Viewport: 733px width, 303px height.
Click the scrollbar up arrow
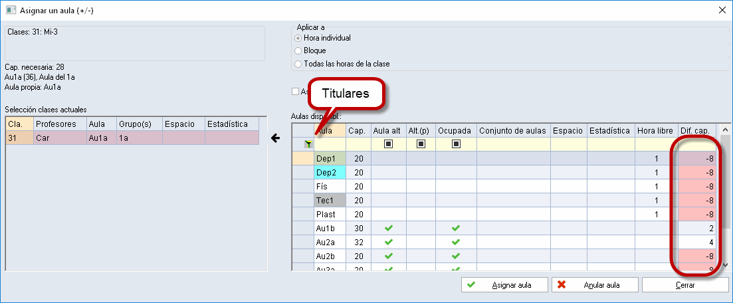coord(724,130)
